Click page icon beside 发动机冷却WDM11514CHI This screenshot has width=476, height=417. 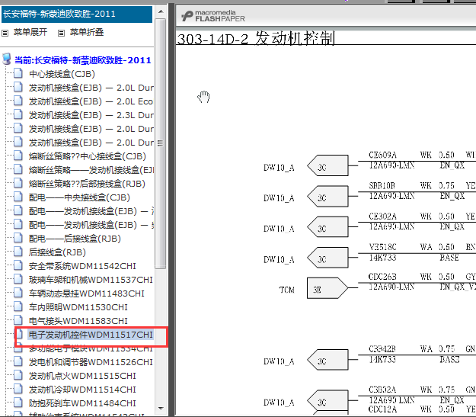[18, 389]
